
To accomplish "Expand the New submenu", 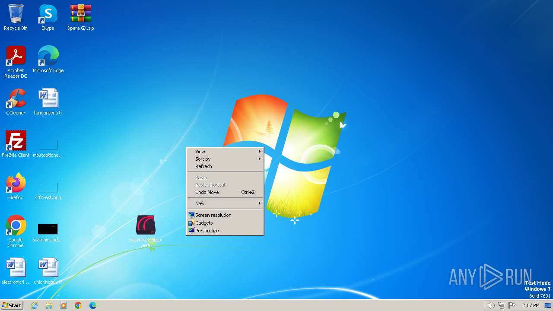I will pyautogui.click(x=225, y=203).
